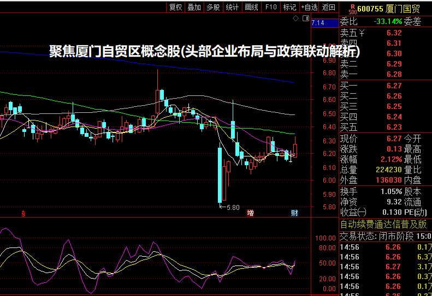Click the 外盘 value 136030
Viewport: 432px width, 296px height.
[x=389, y=180]
